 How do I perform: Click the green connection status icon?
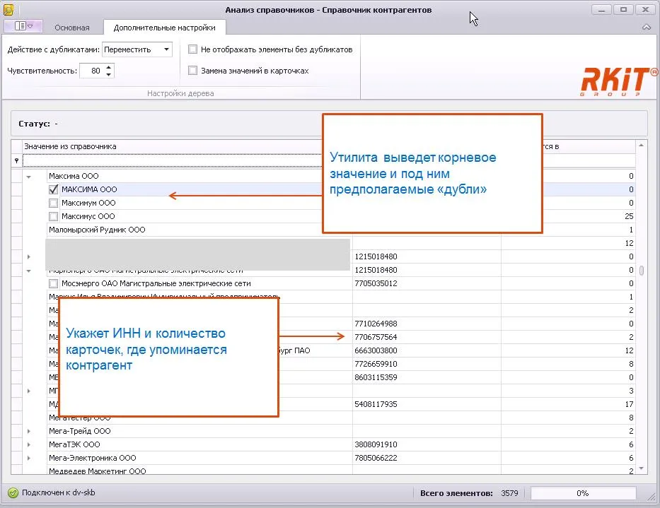13,493
